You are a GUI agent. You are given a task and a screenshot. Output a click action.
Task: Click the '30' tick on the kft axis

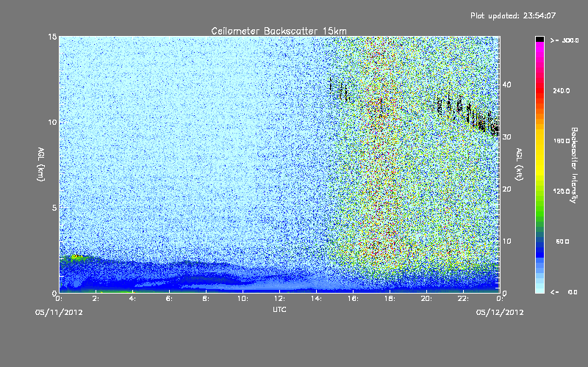[x=506, y=137]
